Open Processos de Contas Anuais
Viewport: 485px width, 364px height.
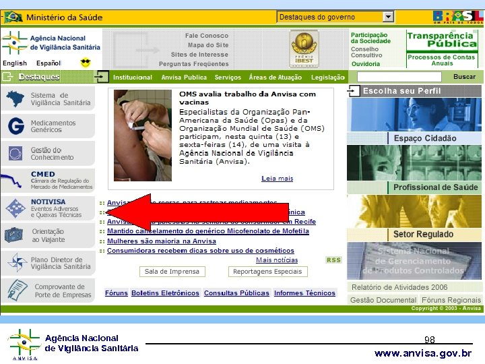(442, 60)
